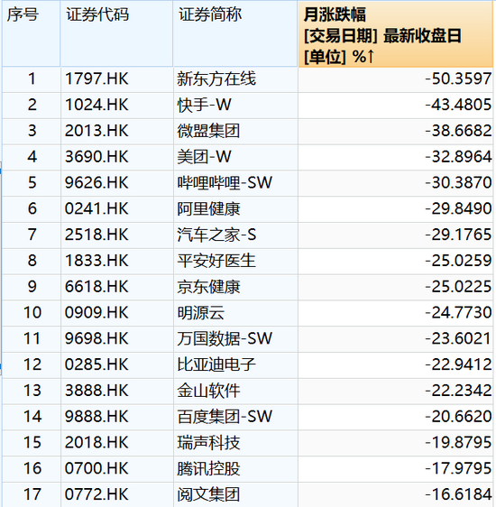Click the 百度集团-SW name

pyautogui.click(x=225, y=417)
